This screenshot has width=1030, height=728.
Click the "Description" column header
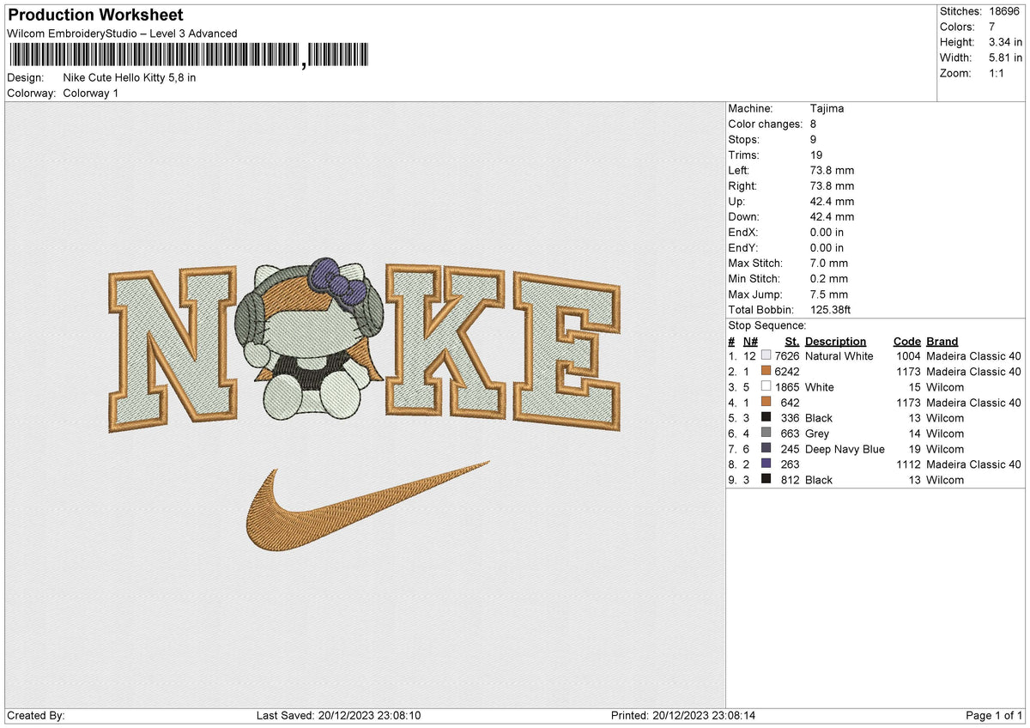tap(835, 342)
